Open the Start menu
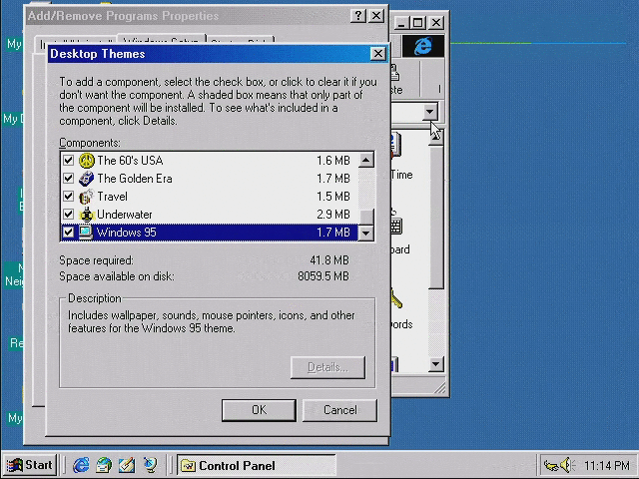Image resolution: width=639 pixels, height=479 pixels. (30, 465)
